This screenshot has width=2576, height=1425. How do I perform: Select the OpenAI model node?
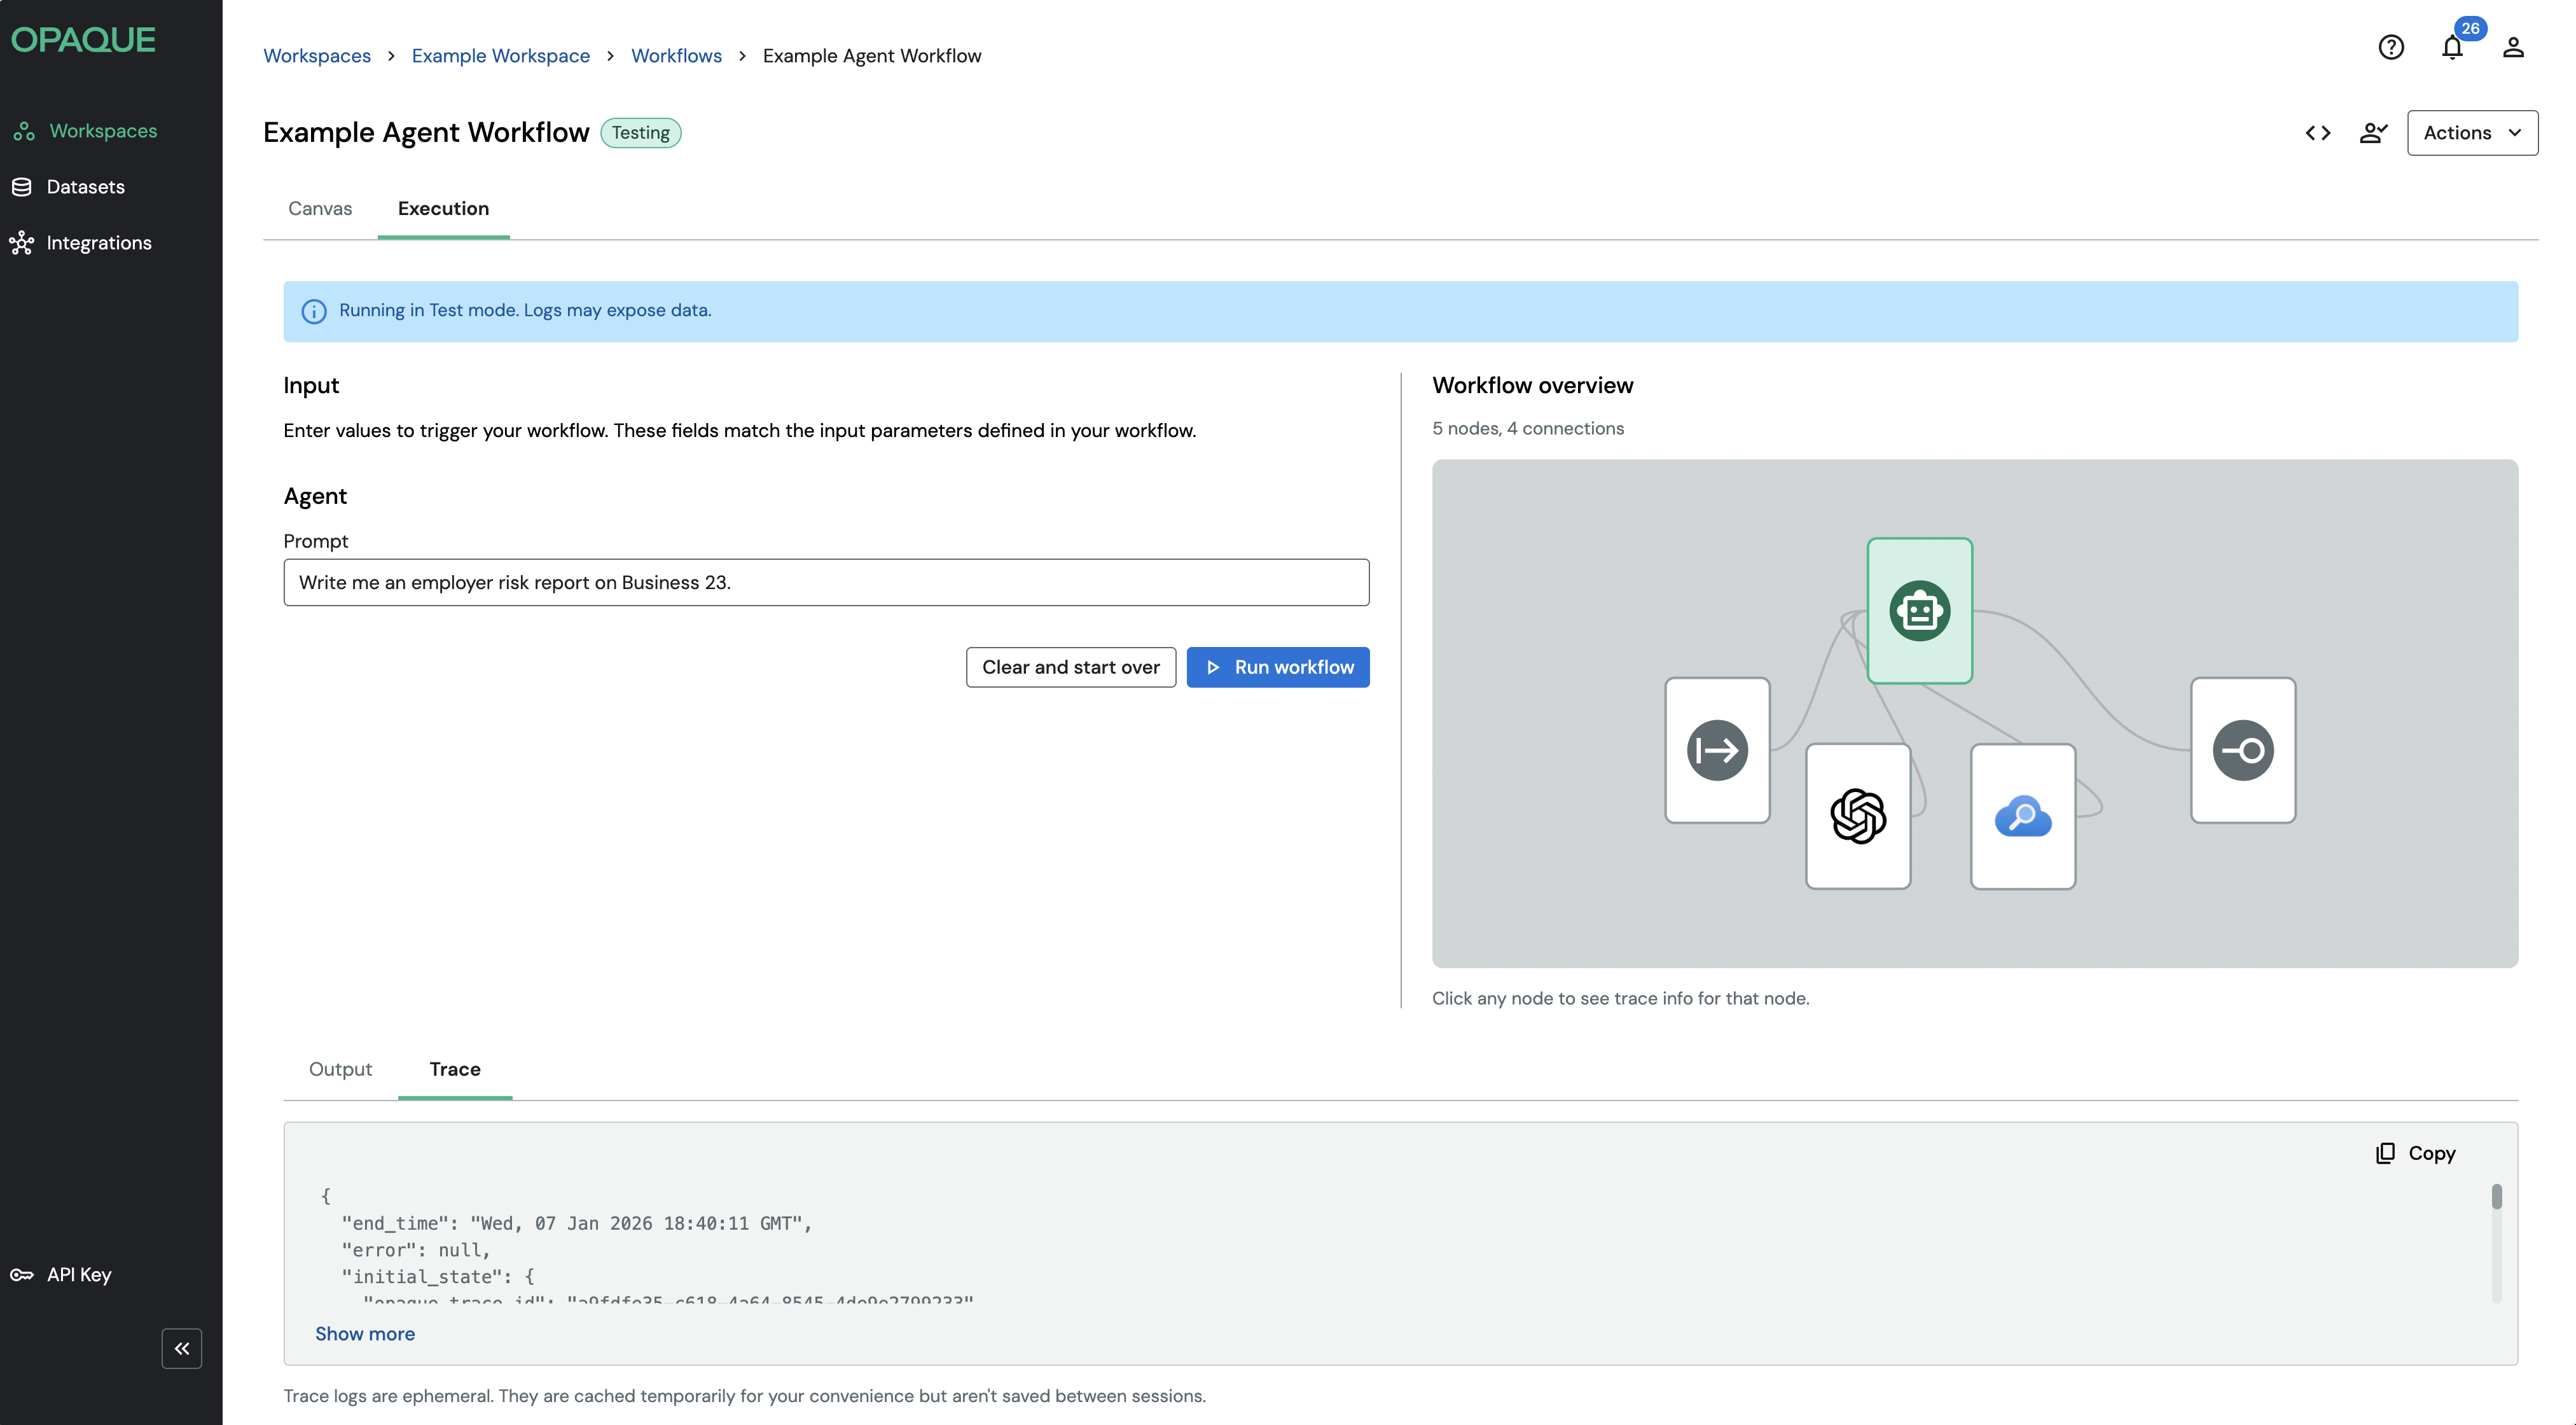coord(1858,816)
